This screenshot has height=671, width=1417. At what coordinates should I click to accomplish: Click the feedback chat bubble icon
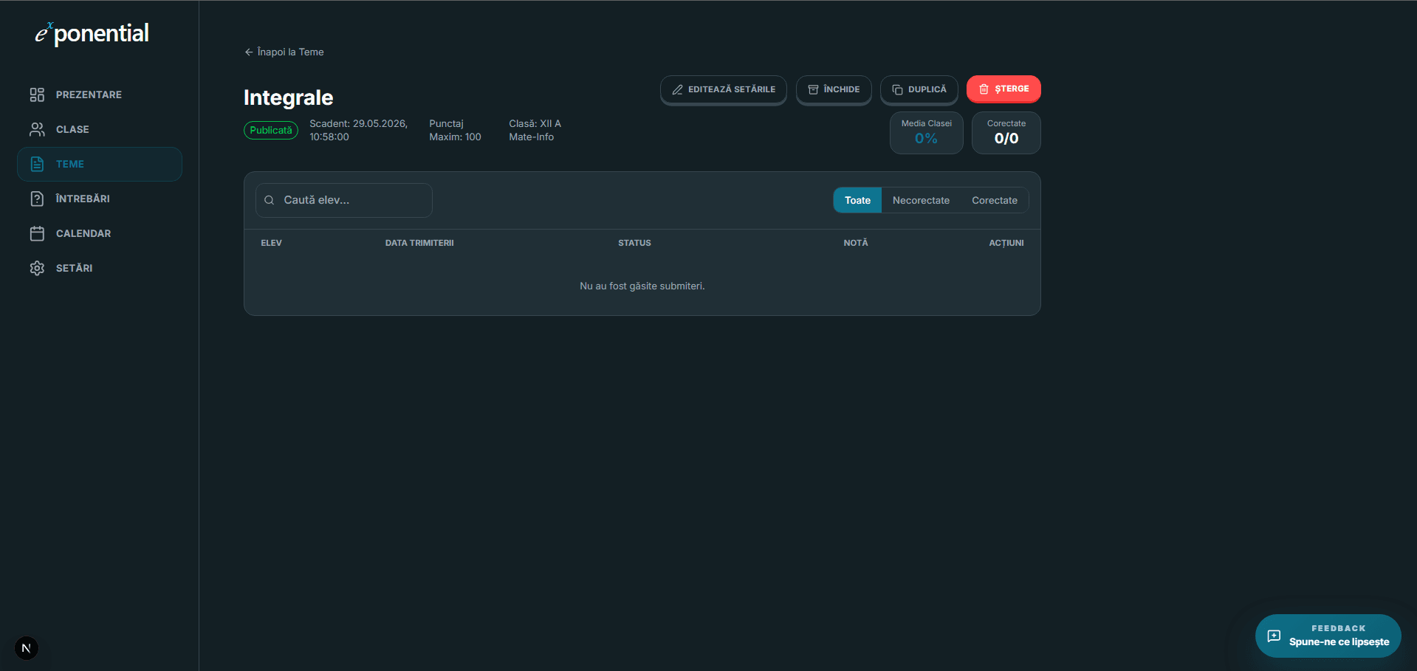(1274, 636)
